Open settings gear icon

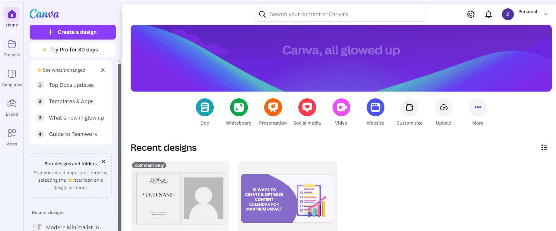pos(471,14)
